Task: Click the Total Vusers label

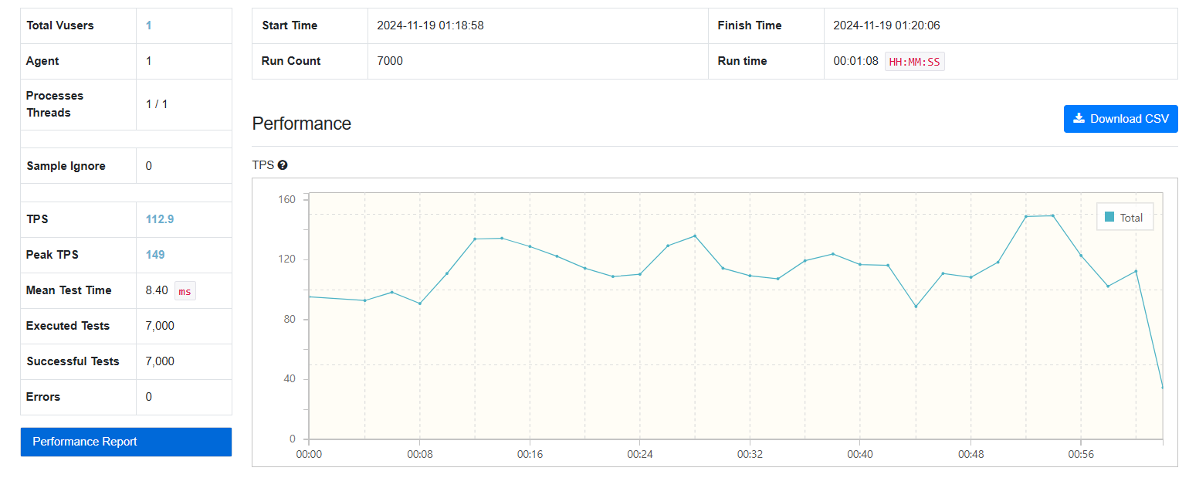Action: point(60,25)
